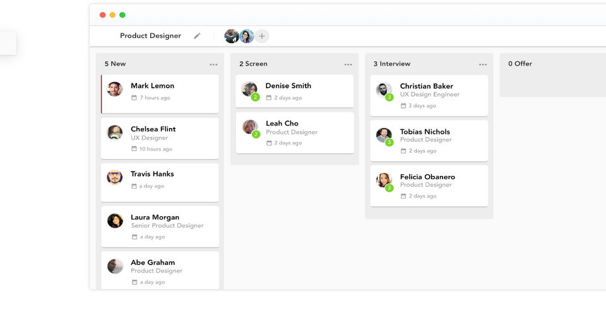Select Felicia Obanero's candidate name
This screenshot has width=606, height=311.
click(x=427, y=177)
